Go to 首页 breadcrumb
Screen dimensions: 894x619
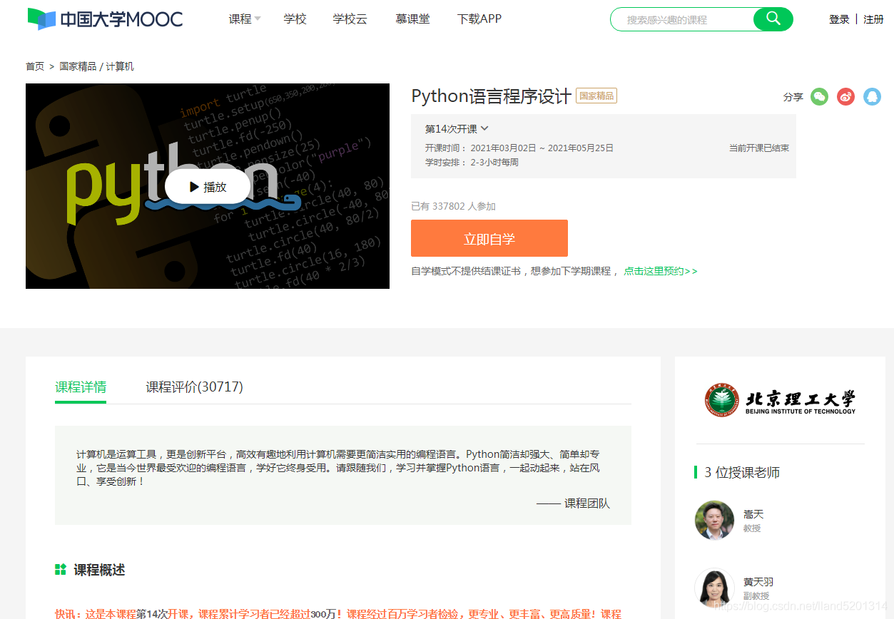tap(35, 66)
